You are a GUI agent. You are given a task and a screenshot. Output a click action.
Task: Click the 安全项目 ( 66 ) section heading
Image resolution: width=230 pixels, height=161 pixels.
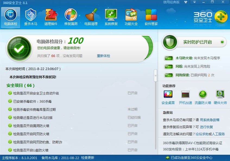point(20,85)
